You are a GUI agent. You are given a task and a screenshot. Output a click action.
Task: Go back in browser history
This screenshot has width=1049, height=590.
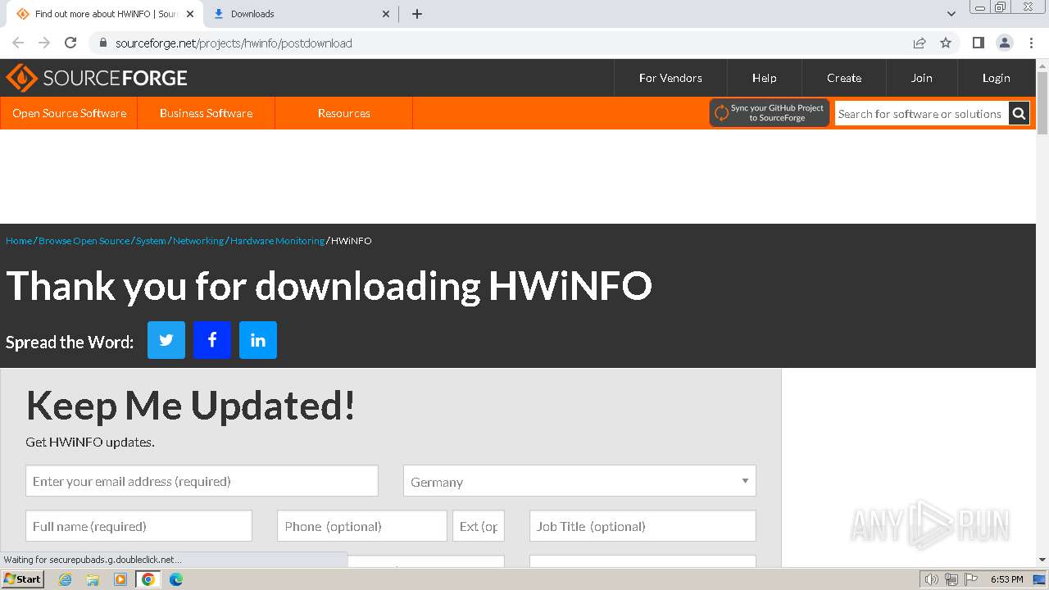18,43
